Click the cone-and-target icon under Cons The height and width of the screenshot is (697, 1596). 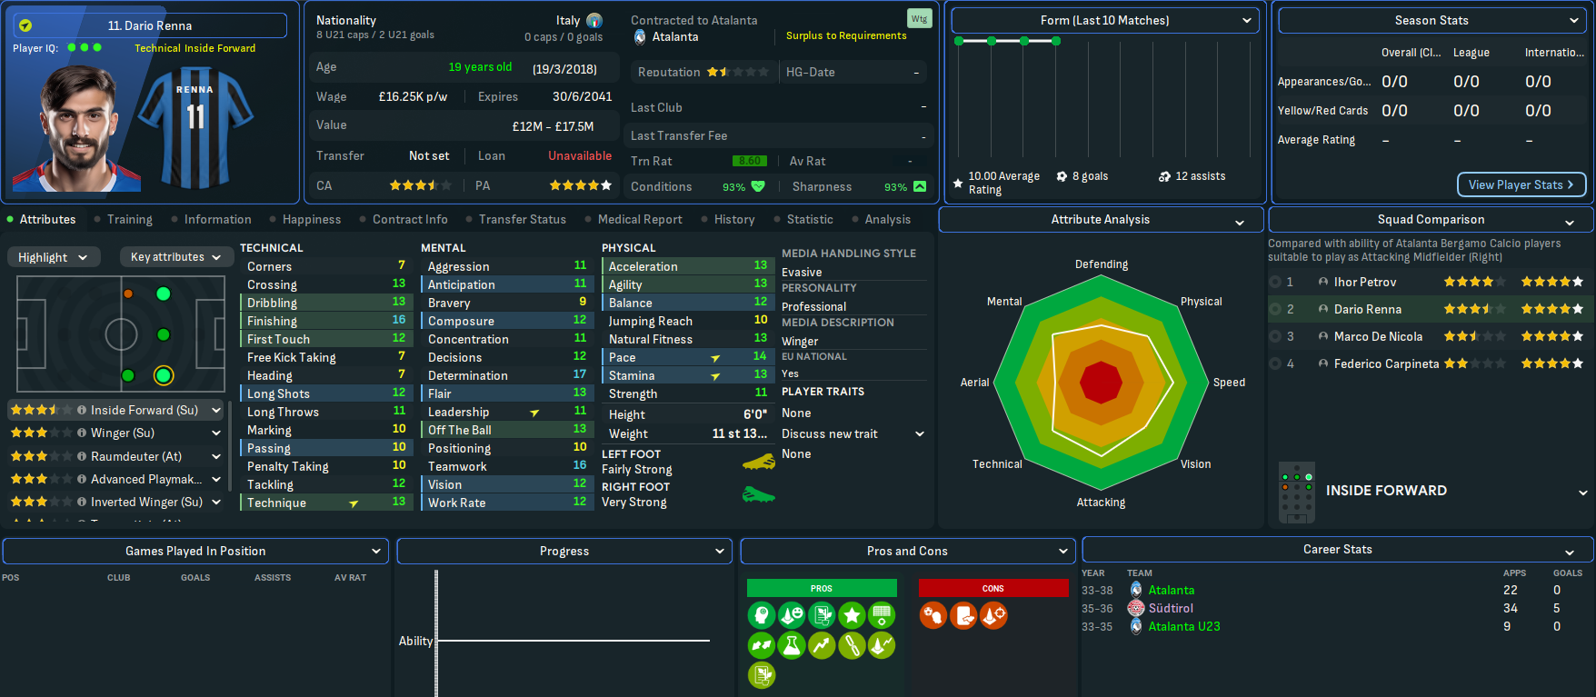(993, 615)
